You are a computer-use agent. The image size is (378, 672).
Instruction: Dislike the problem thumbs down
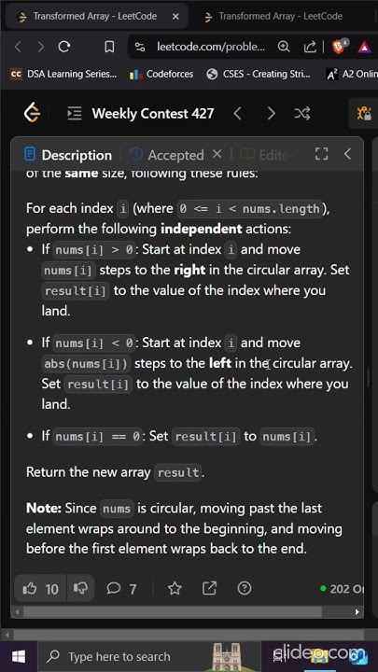(80, 589)
